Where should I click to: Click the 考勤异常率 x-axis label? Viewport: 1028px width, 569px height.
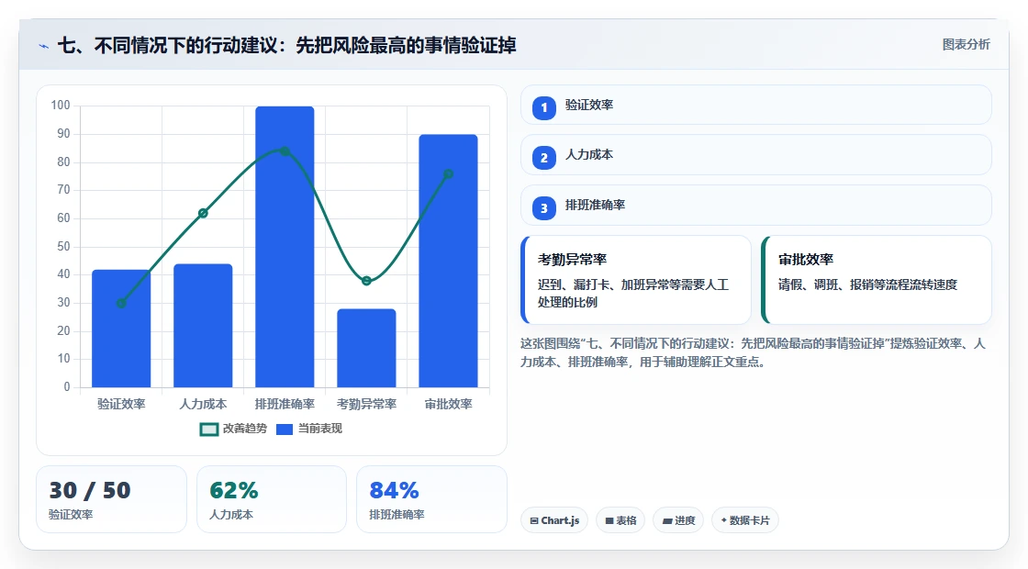(366, 405)
